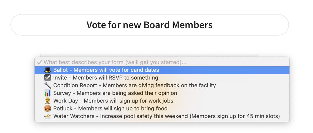Choose "Invite - Members will RSVP to something"
Viewport: 313px width, 133px height.
[x=105, y=78]
